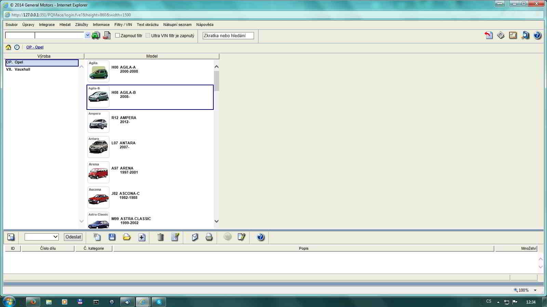547x307 pixels.
Task: Click the home icon in the breadcrumb bar
Action: [x=8, y=47]
